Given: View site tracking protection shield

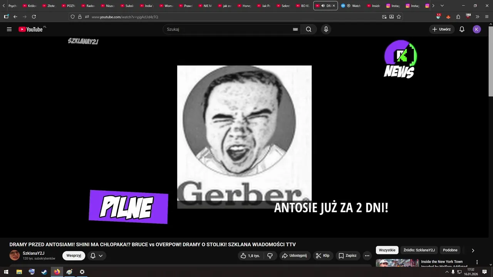Looking at the screenshot, I should point(72,17).
